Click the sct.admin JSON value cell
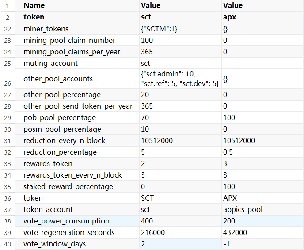Image resolution: width=304 pixels, height=250 pixels. click(180, 79)
